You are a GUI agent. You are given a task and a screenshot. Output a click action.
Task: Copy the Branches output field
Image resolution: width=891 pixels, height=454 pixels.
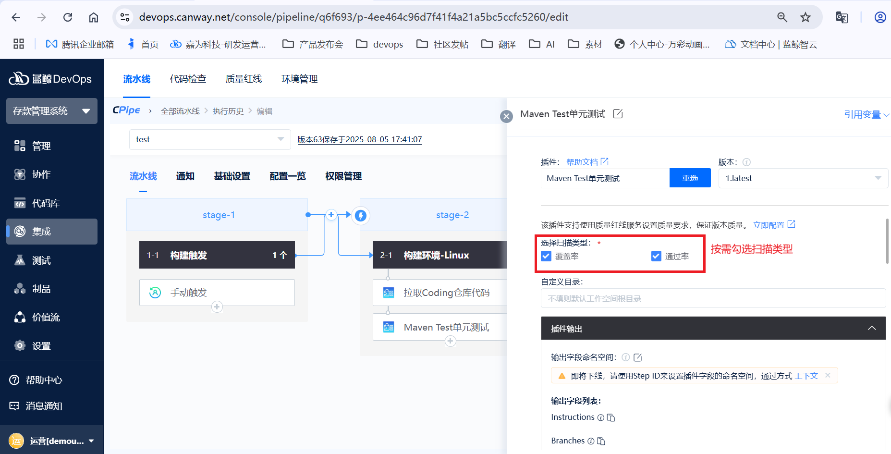coord(601,441)
